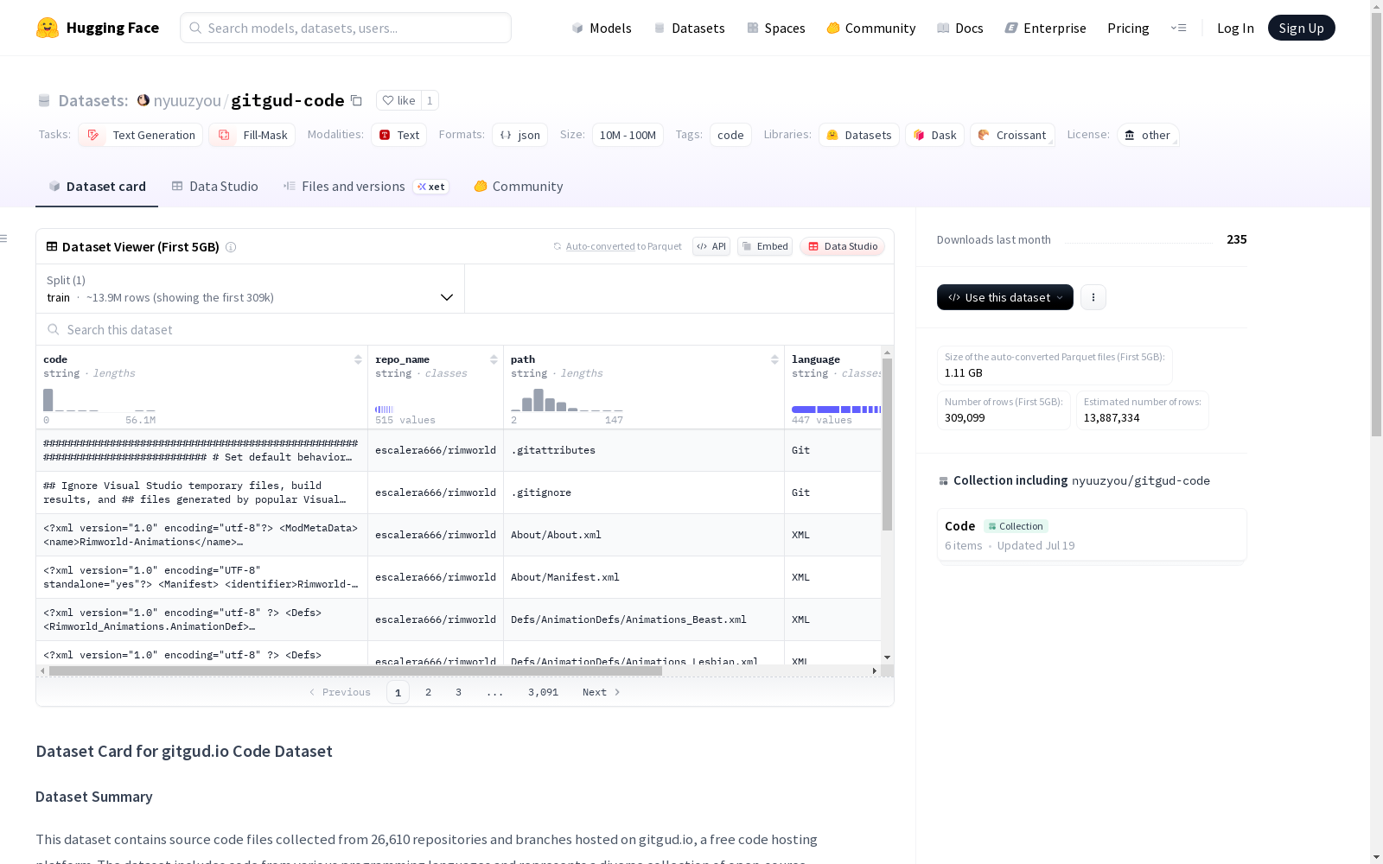Click the search magnifier in the dataset search

(54, 330)
